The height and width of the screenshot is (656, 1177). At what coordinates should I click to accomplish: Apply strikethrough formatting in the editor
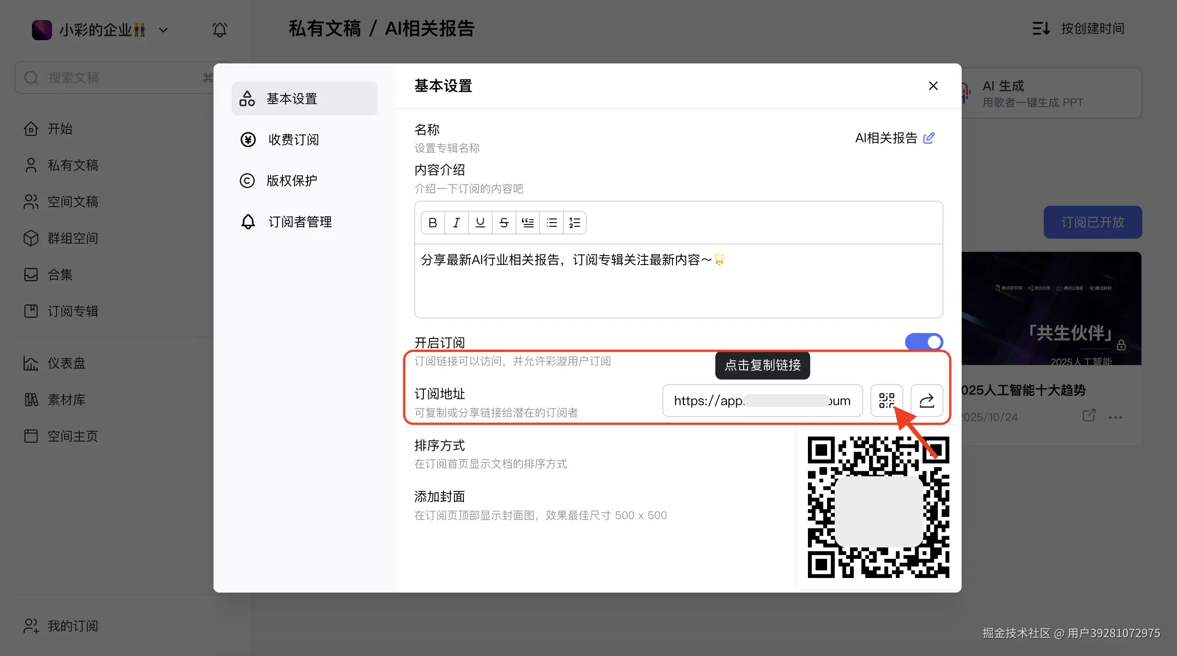pyautogui.click(x=504, y=223)
